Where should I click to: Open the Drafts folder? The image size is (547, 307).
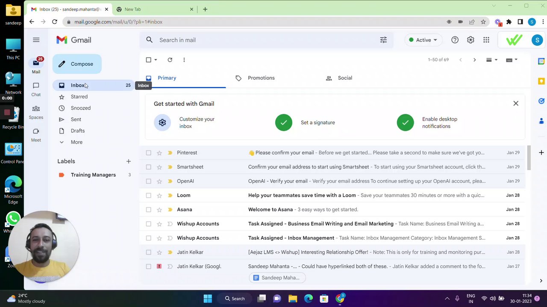77,131
